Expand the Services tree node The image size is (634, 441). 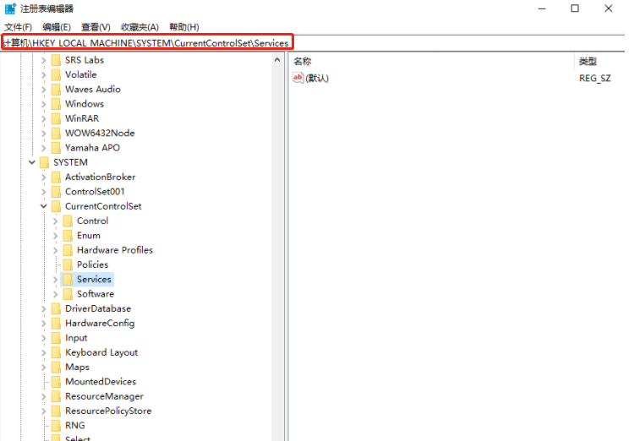[56, 279]
